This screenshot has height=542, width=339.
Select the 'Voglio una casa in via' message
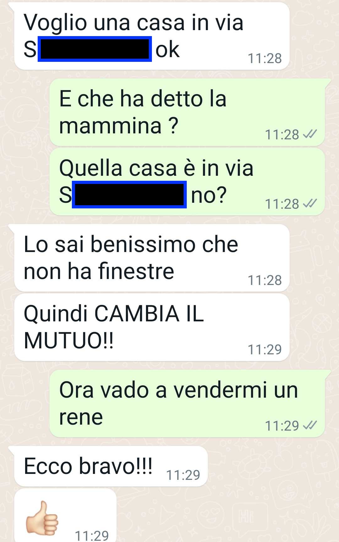[x=152, y=36]
